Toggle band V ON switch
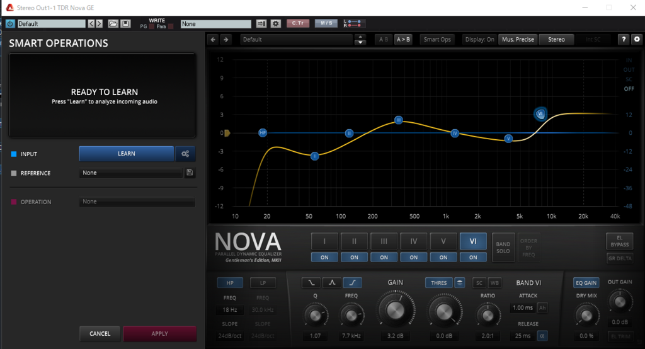645x349 pixels. tap(443, 257)
